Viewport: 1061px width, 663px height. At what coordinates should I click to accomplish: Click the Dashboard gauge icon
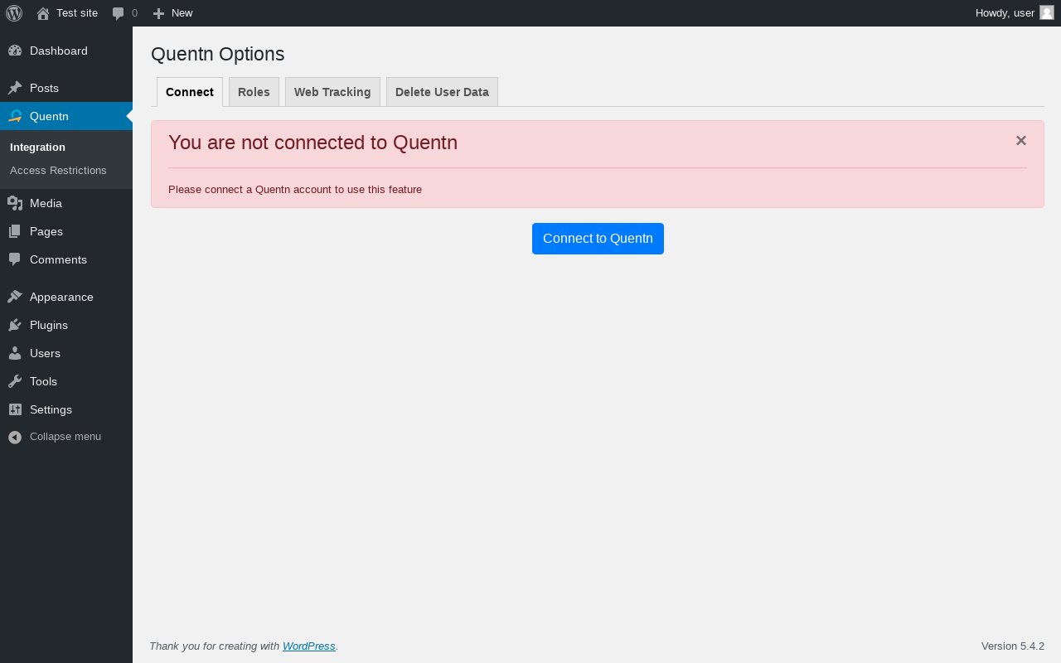pos(15,51)
